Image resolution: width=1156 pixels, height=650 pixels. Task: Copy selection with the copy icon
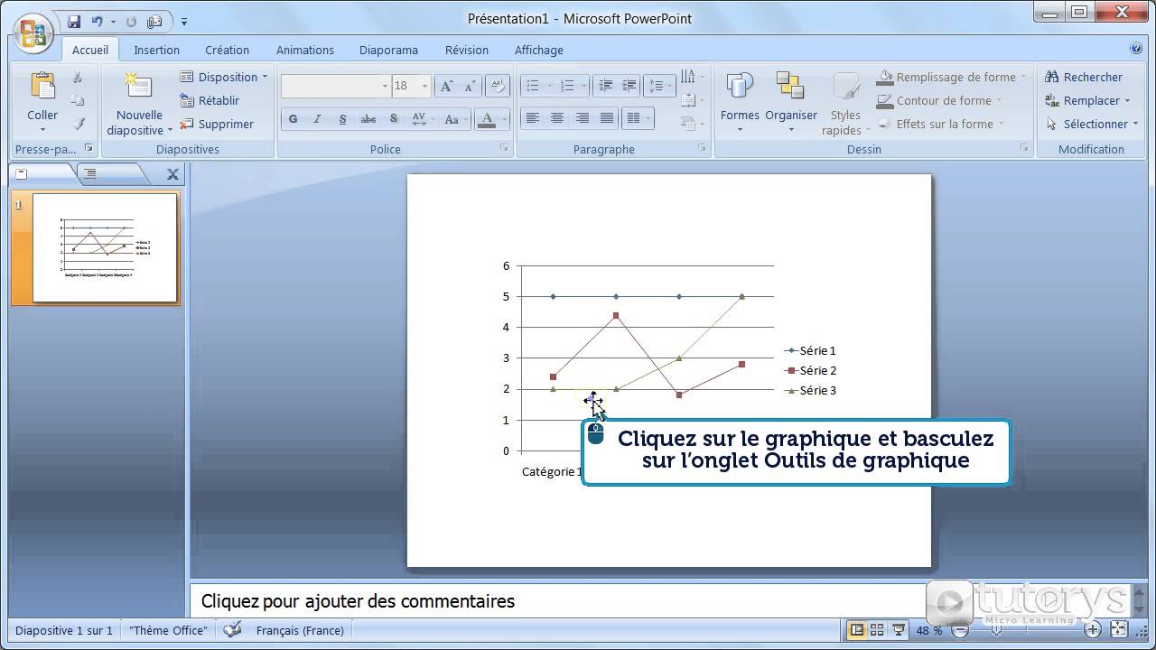click(78, 100)
